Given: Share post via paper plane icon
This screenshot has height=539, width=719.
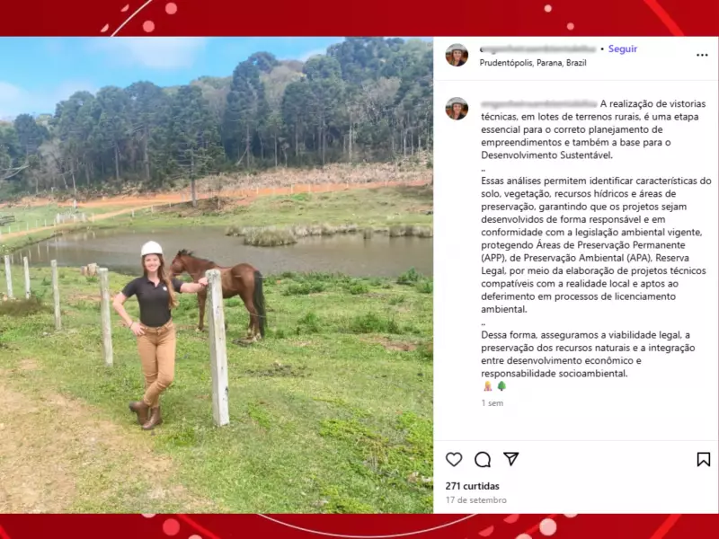Looking at the screenshot, I should [510, 459].
